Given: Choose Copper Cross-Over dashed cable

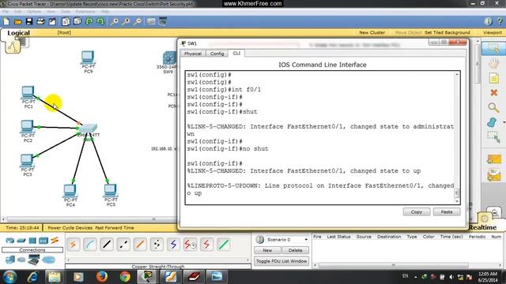Looking at the screenshot, I should click(123, 245).
